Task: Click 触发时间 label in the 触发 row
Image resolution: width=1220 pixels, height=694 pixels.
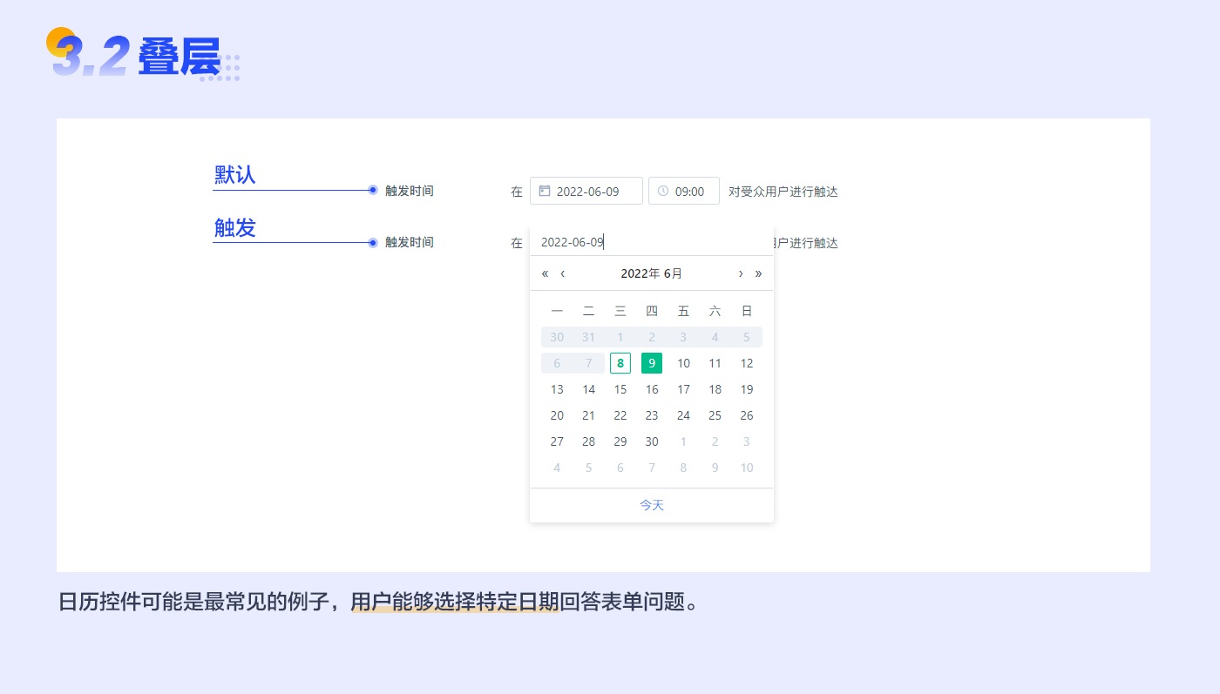Action: pos(410,242)
